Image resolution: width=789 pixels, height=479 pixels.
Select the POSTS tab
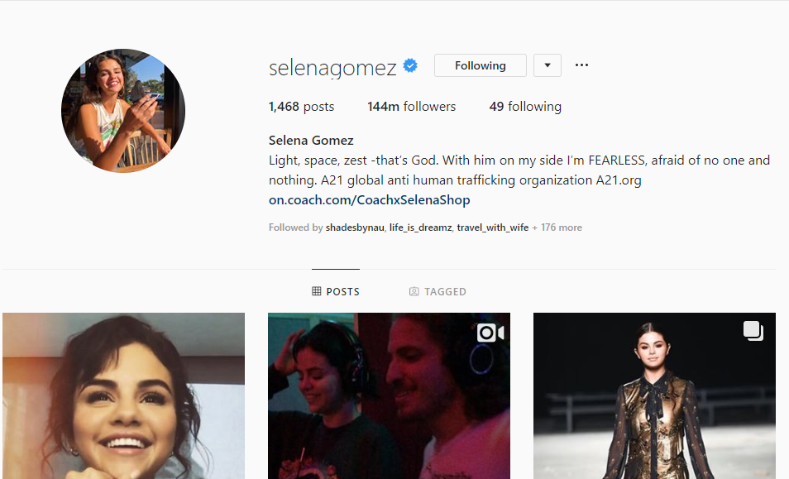point(336,291)
